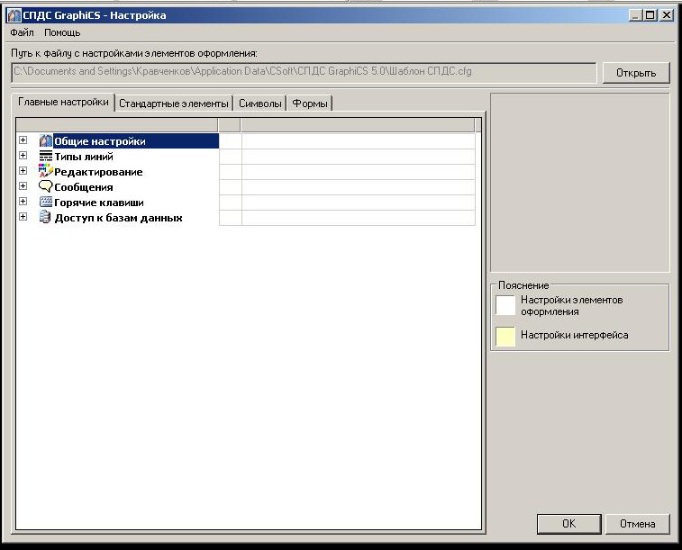This screenshot has width=682, height=550.
Task: Click the Общие настройки tree icon
Action: [46, 140]
